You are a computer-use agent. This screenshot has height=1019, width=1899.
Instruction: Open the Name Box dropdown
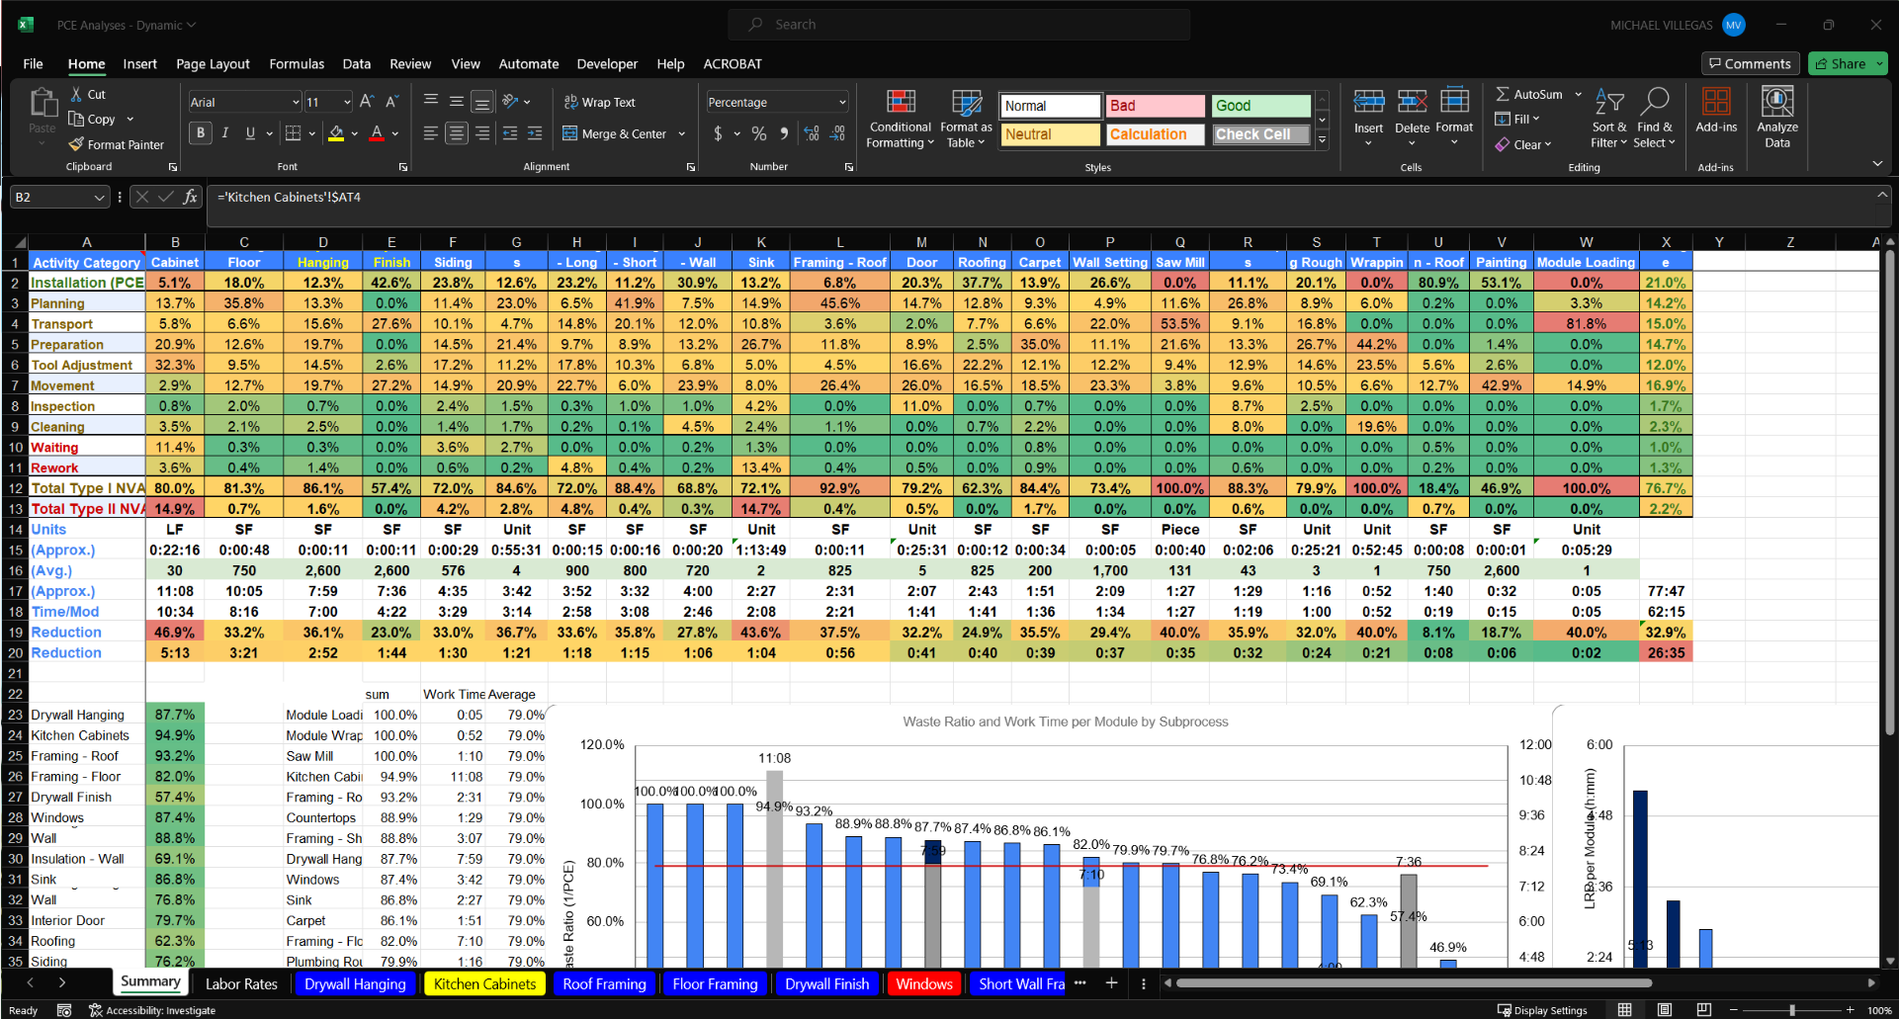tap(99, 197)
